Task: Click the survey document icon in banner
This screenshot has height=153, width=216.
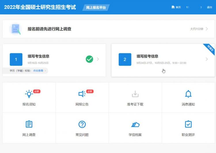Action: coord(15,29)
